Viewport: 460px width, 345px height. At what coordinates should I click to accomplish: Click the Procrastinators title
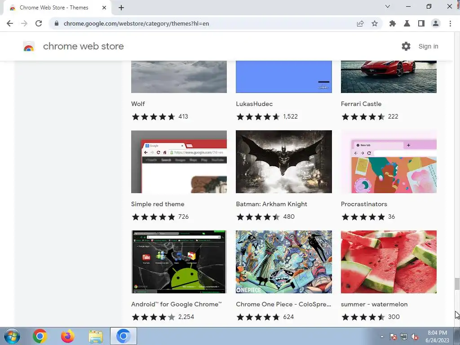pos(364,204)
